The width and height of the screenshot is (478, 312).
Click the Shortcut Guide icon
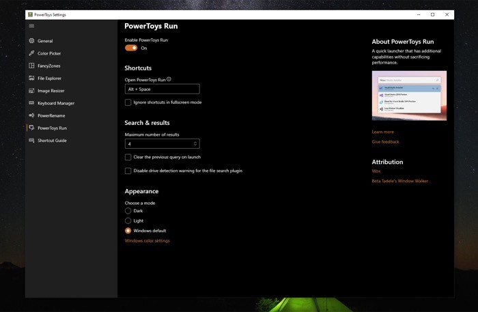coord(31,140)
